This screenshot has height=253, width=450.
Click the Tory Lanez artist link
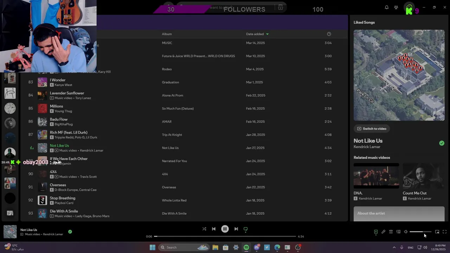(x=83, y=98)
